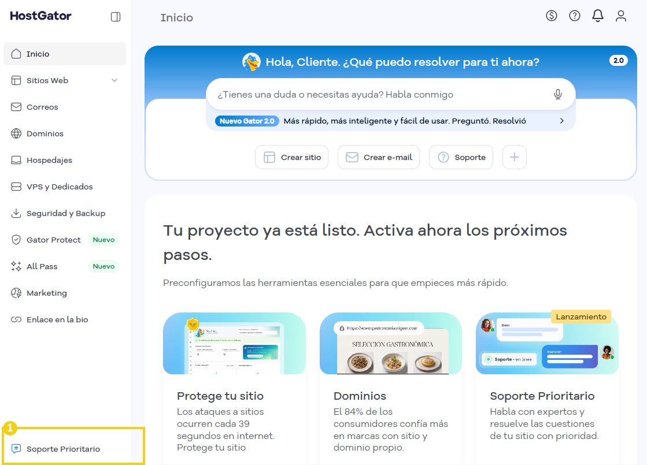
Task: Open the notifications bell
Action: [x=597, y=16]
